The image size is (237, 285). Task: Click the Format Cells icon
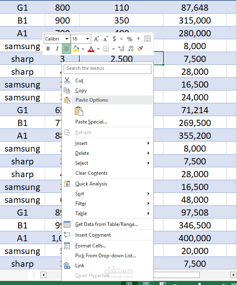pyautogui.click(x=67, y=246)
